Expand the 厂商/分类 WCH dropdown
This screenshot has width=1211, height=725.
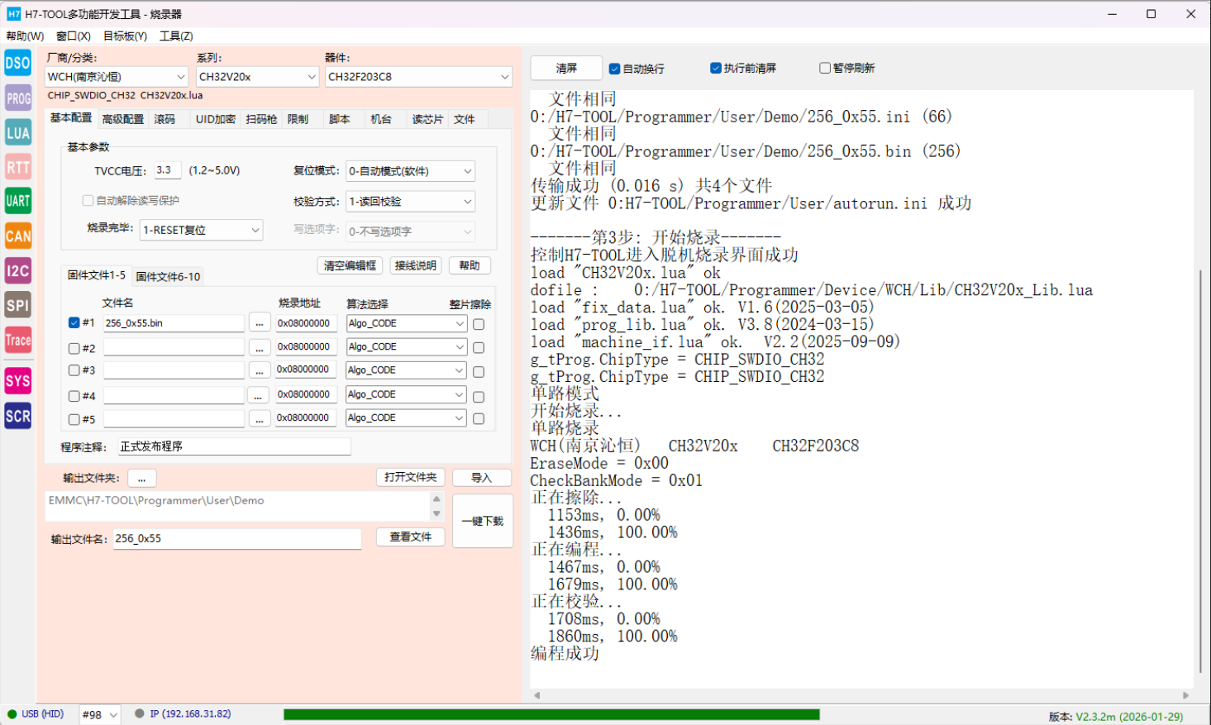pos(117,77)
